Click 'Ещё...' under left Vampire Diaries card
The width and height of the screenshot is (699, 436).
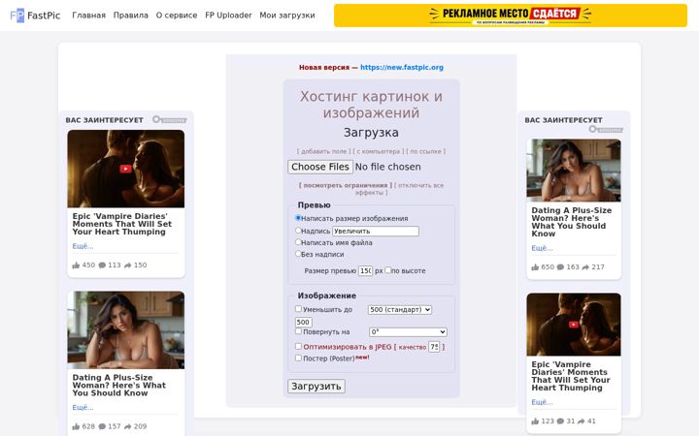[x=83, y=246]
